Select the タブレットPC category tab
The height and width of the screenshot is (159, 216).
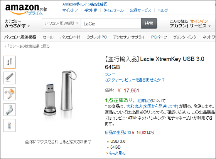click(x=97, y=37)
